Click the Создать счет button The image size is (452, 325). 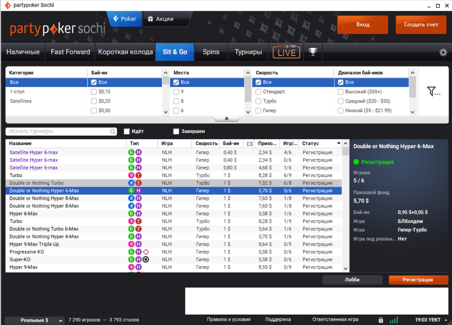coord(421,25)
